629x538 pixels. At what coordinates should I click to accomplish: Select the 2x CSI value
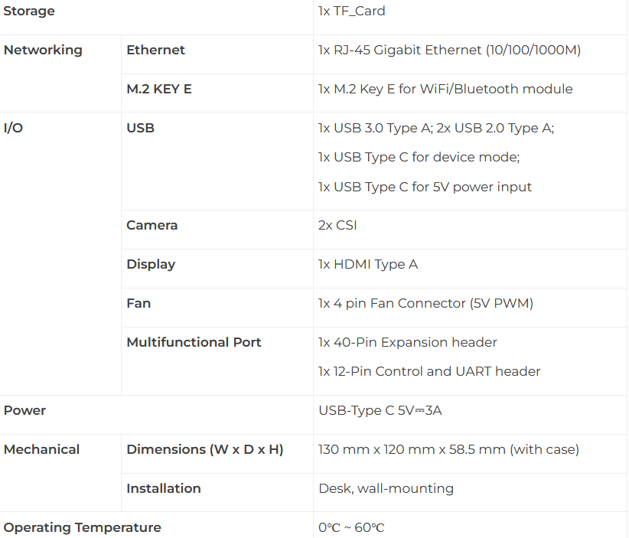337,225
